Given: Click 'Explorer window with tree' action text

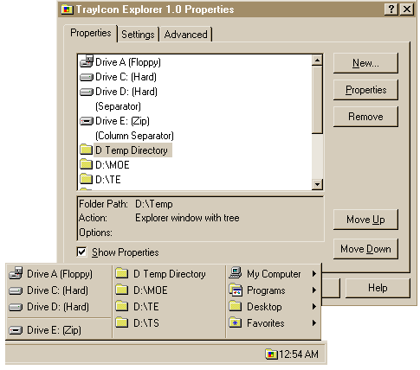Looking at the screenshot, I should [x=187, y=218].
